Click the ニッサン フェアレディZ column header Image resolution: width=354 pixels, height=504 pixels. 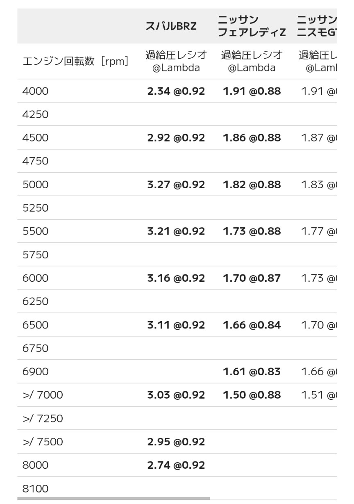coord(252,26)
